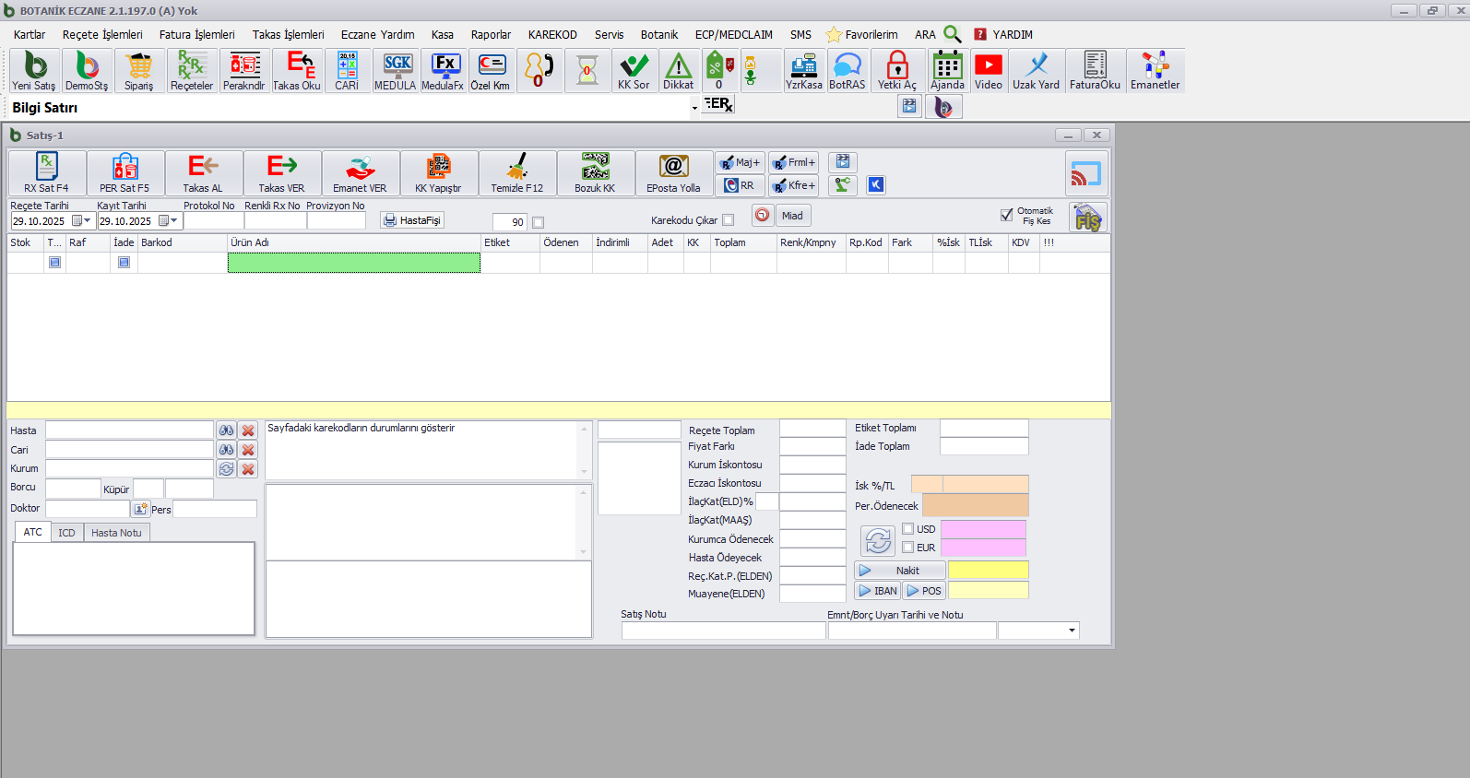
Task: Switch to the Hasta Notu tab
Action: [x=116, y=533]
